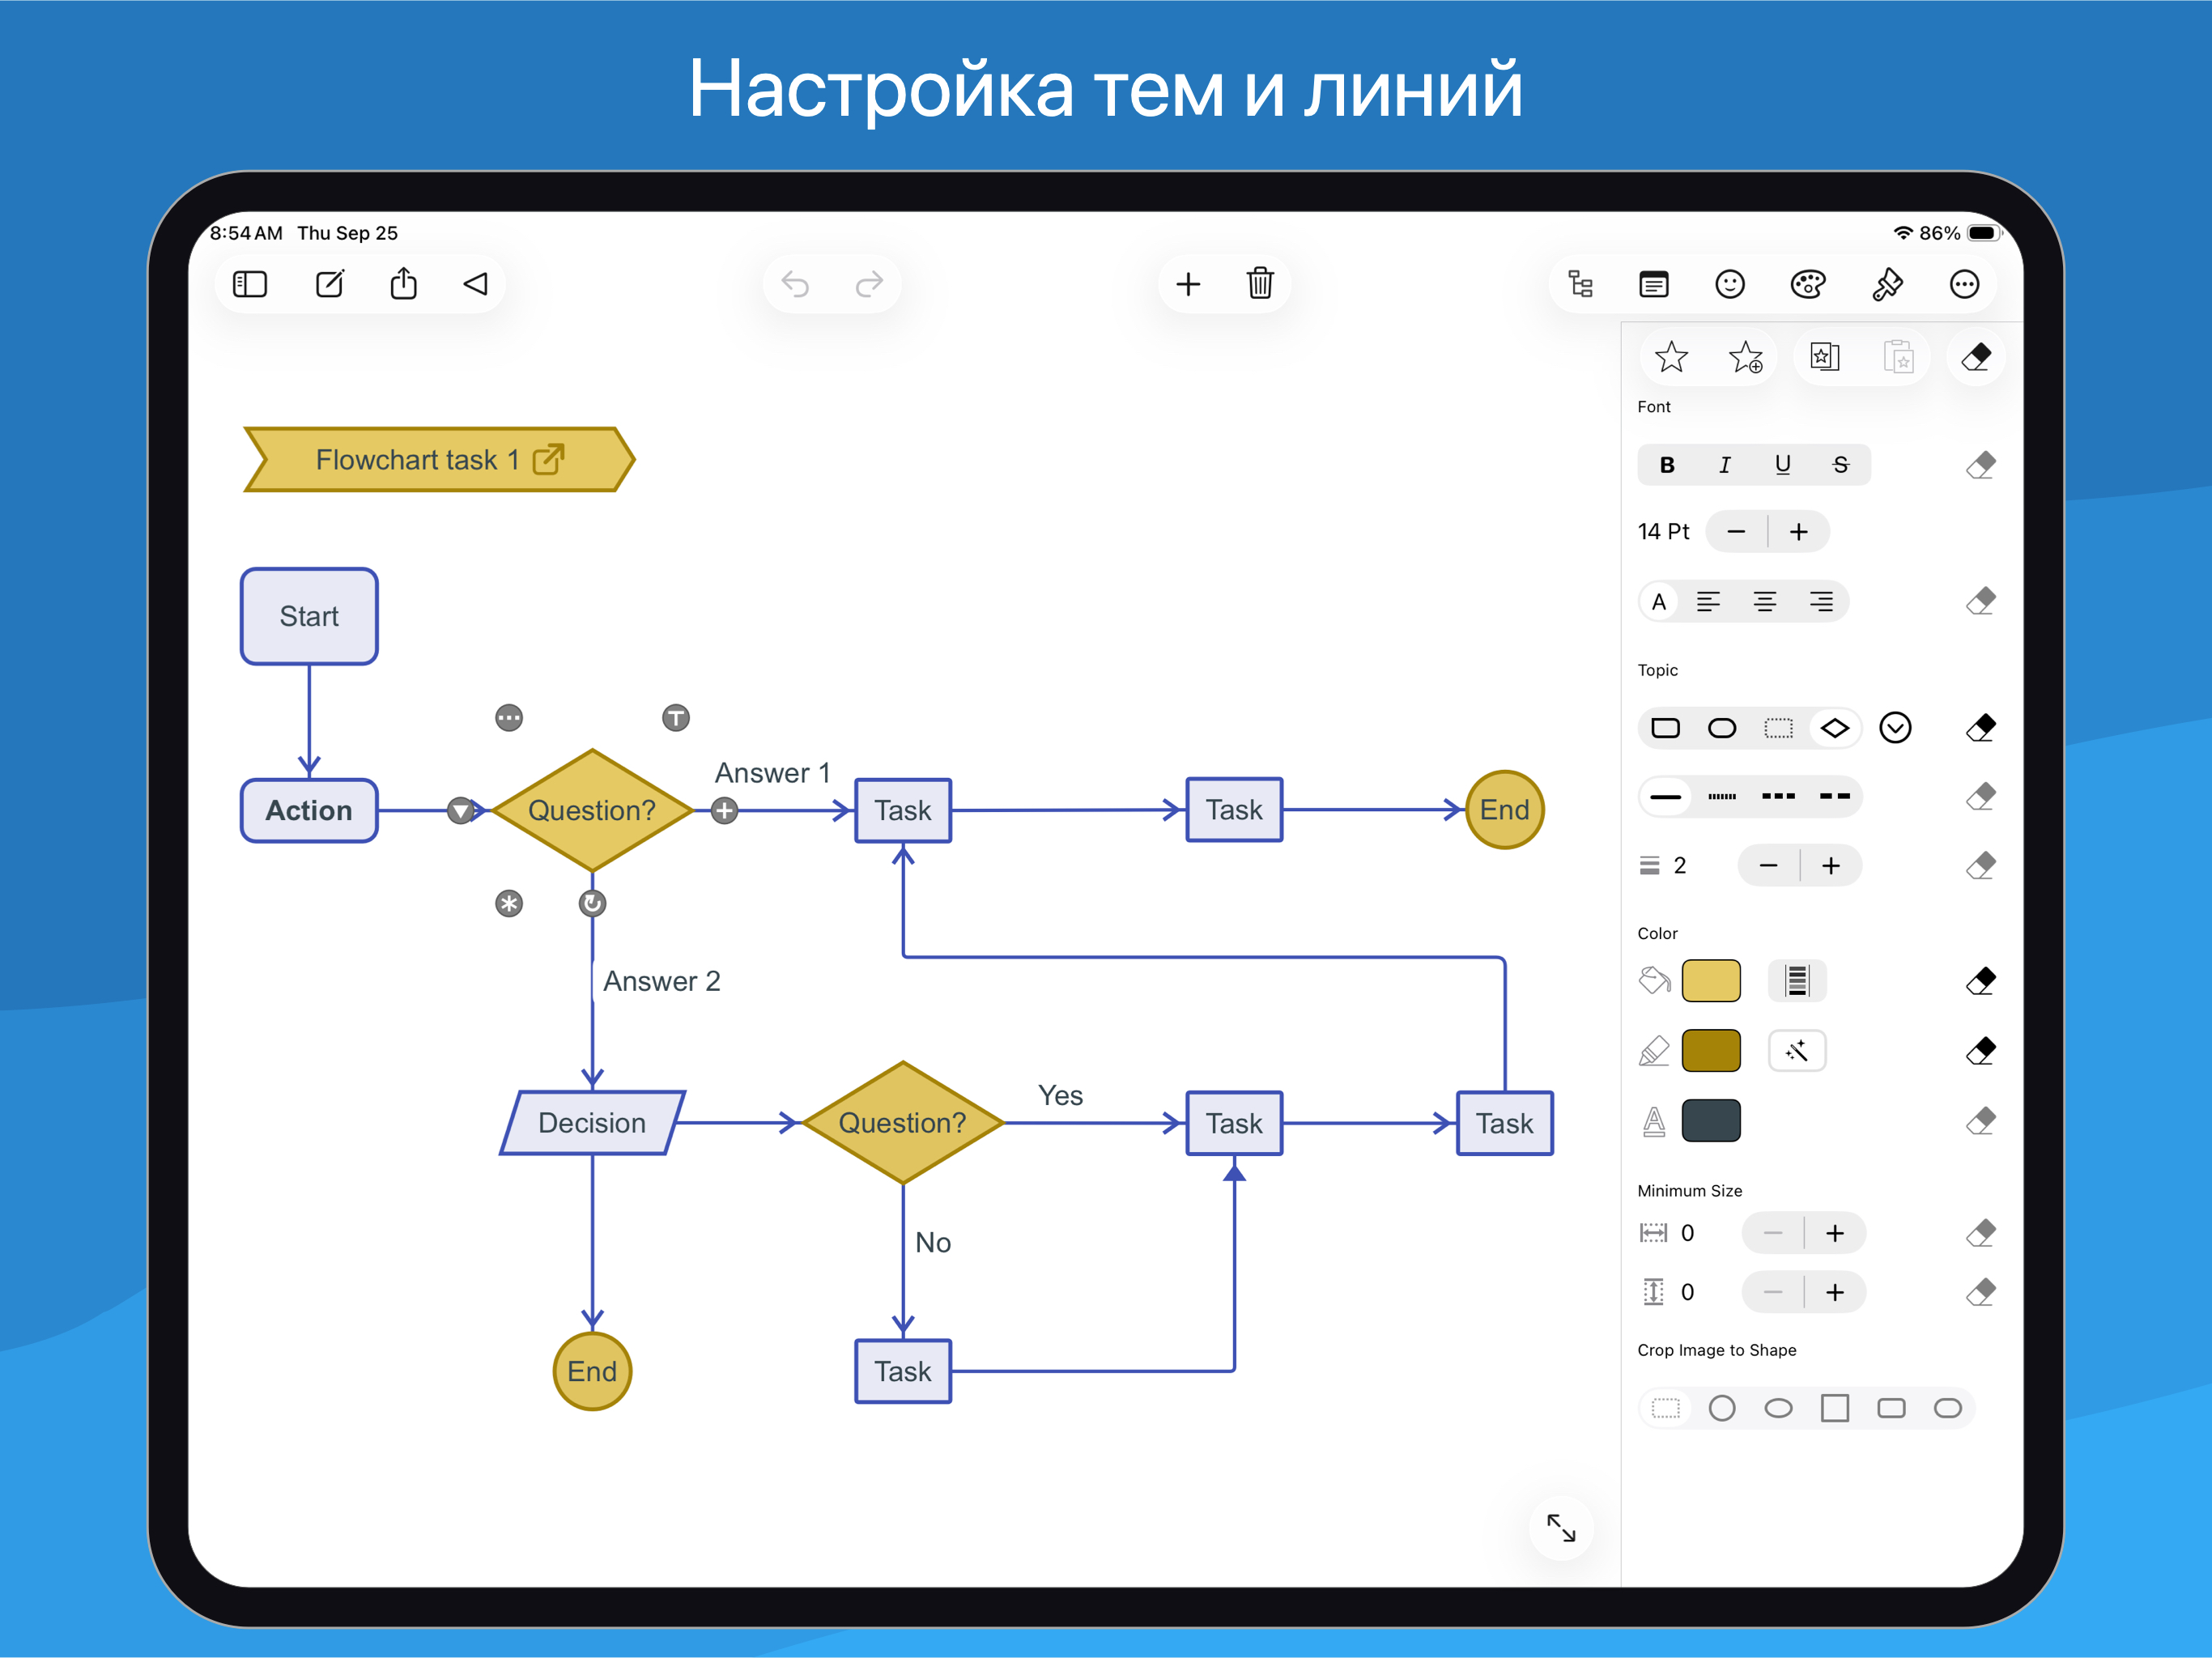2212x1658 pixels.
Task: Select the diamond topic shape
Action: click(1835, 728)
